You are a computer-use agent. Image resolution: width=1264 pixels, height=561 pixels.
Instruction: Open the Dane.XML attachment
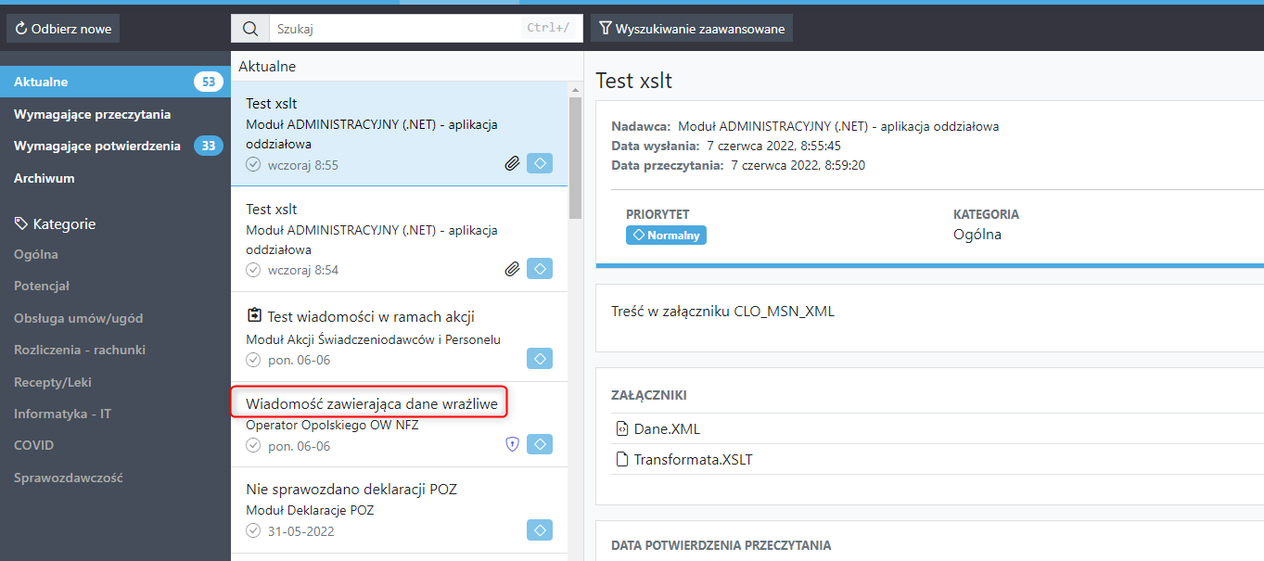pyautogui.click(x=667, y=428)
